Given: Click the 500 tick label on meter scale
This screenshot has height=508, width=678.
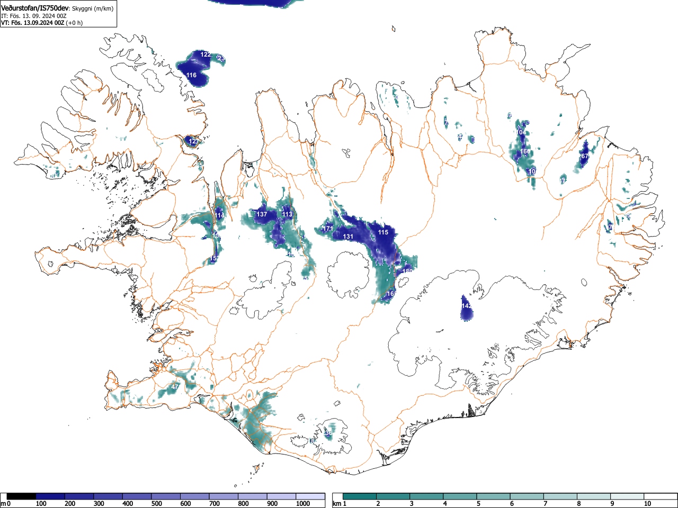Looking at the screenshot, I should tap(156, 504).
